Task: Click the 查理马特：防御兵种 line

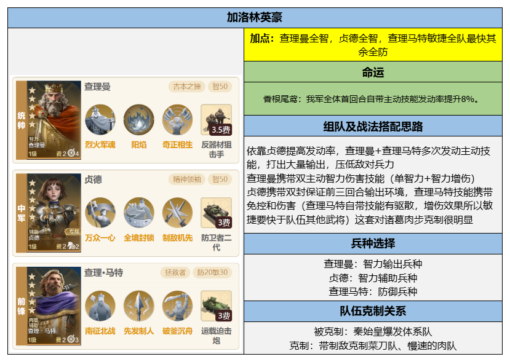Action: tap(373, 291)
